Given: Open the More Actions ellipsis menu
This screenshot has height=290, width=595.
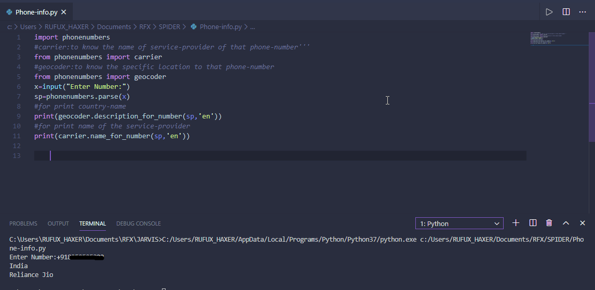Looking at the screenshot, I should [x=583, y=12].
